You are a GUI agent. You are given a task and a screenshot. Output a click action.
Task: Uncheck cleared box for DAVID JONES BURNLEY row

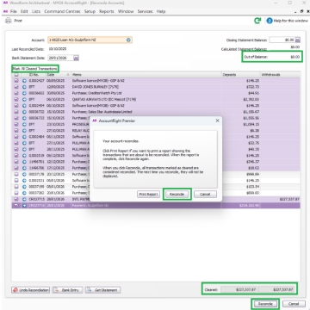tap(16, 87)
